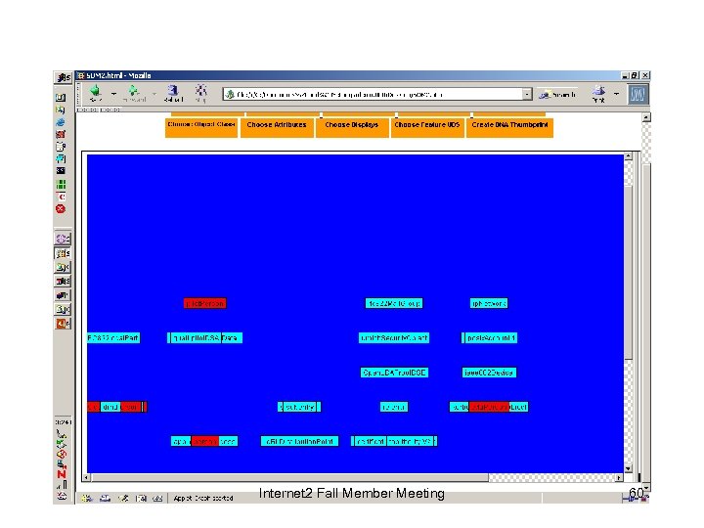
Task: Click the Navigator icon in the status bar
Action: click(87, 498)
